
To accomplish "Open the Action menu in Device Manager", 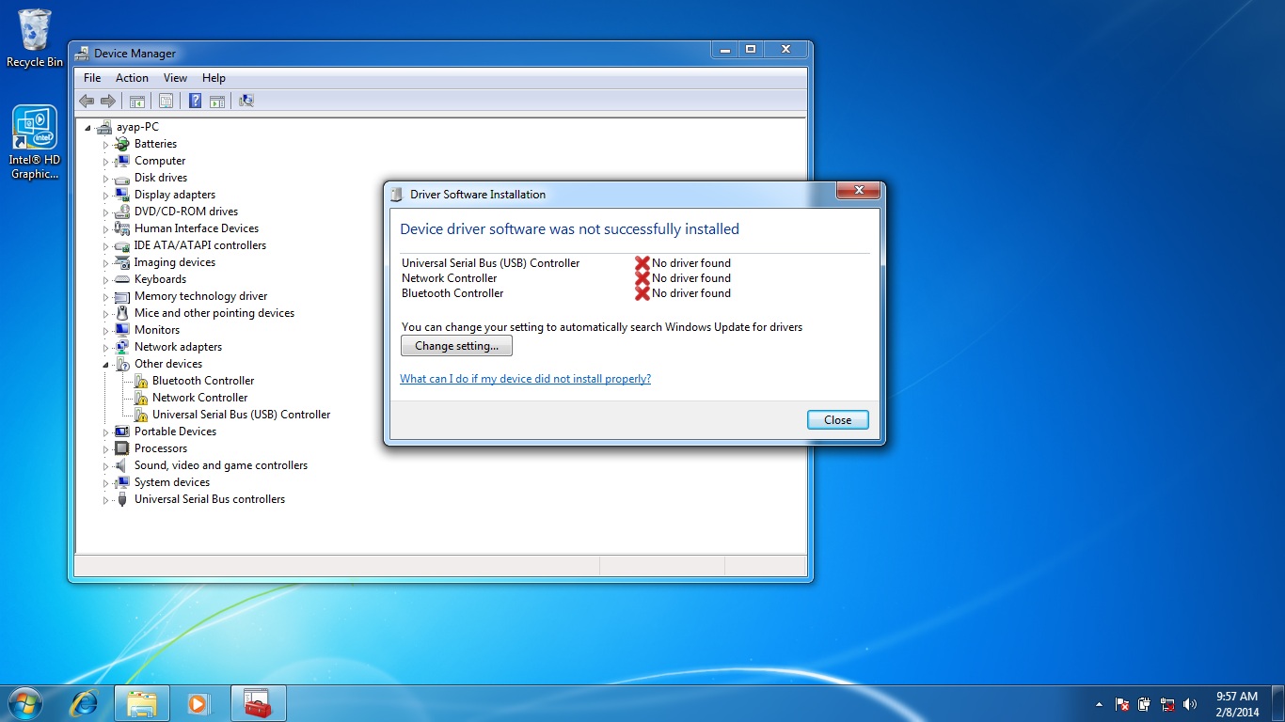I will coord(132,78).
